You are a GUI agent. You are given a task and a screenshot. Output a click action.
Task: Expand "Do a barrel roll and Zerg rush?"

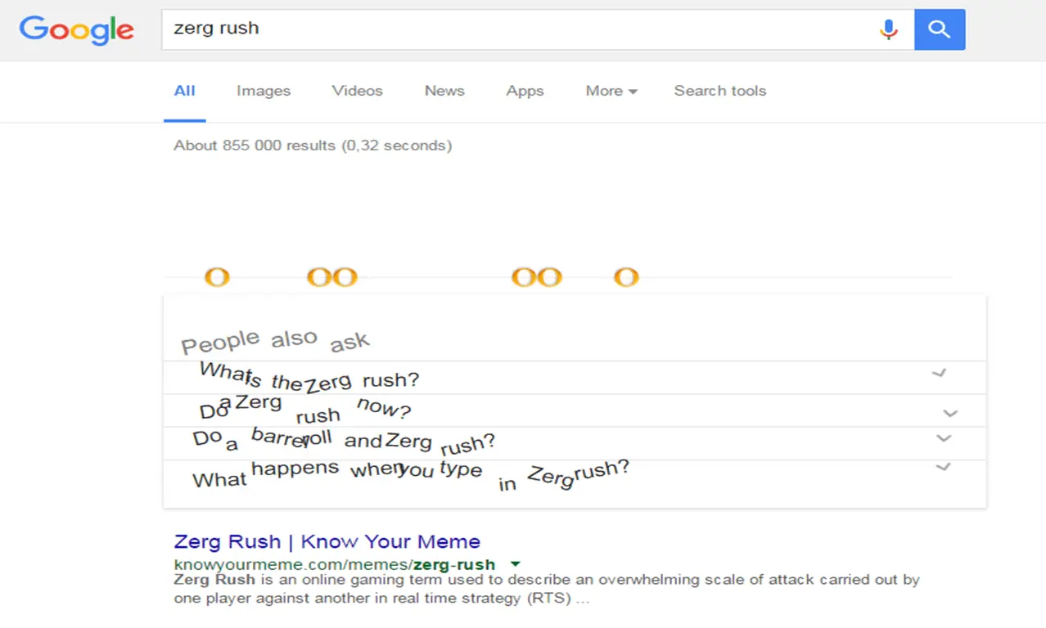(x=944, y=438)
